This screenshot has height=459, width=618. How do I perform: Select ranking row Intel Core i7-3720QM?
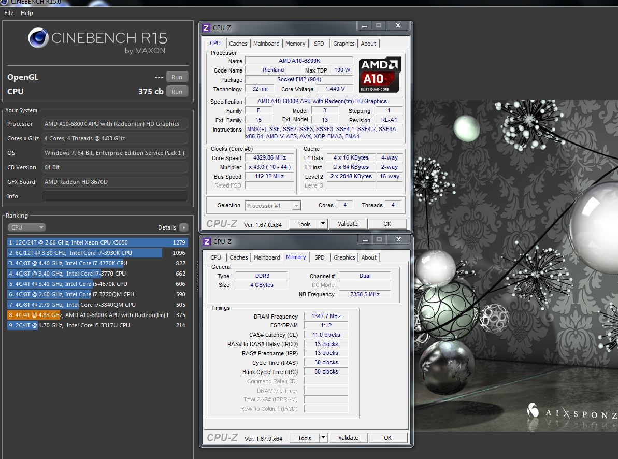click(97, 294)
